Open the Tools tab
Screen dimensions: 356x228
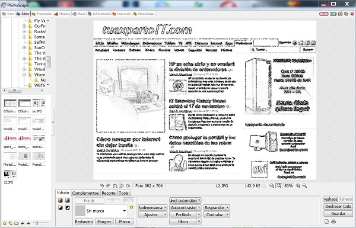[123, 193]
